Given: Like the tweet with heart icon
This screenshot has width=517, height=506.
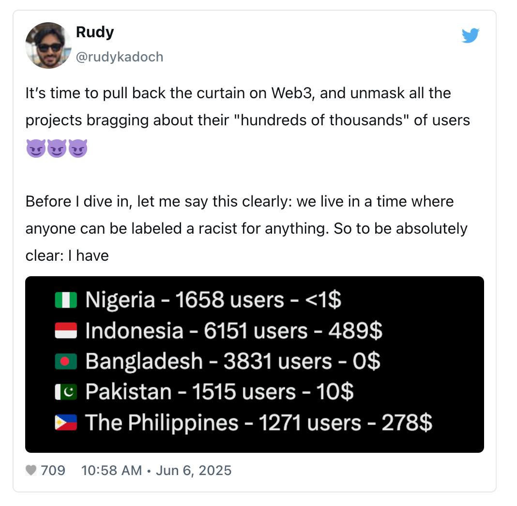Looking at the screenshot, I should tap(31, 470).
